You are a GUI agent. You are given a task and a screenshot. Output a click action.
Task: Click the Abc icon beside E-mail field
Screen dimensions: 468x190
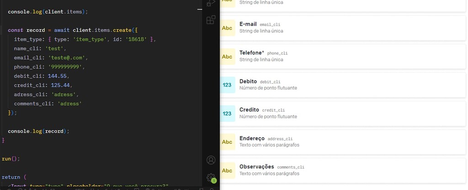click(x=227, y=28)
